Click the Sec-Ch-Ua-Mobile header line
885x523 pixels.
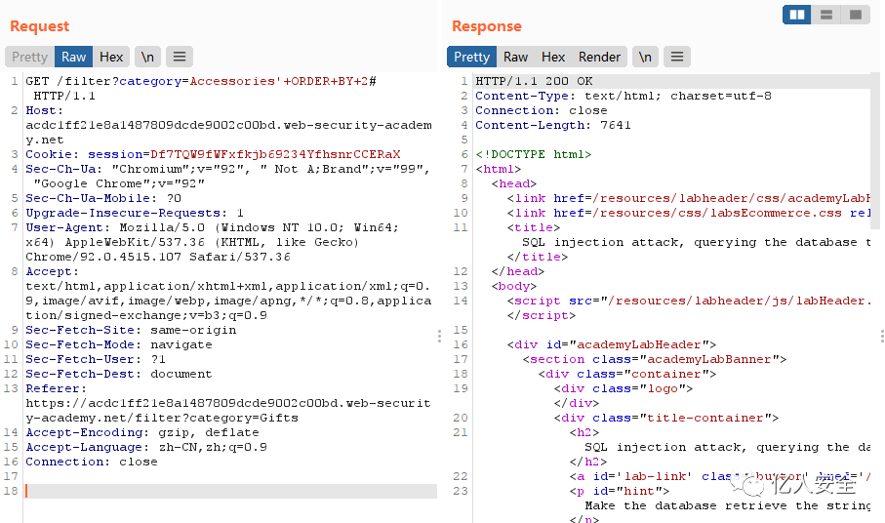103,199
